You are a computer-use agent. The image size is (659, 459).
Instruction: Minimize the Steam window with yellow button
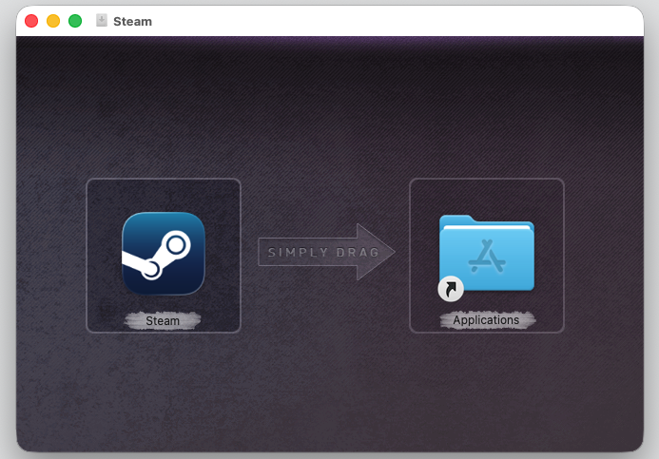(x=53, y=21)
